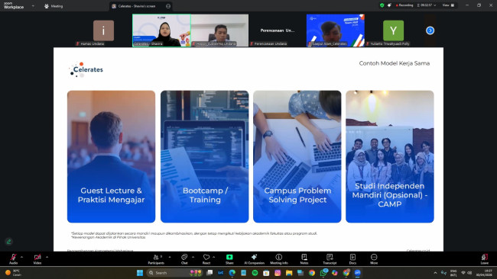The height and width of the screenshot is (279, 497).
Task: Click the icon next to the shield
Action: (389, 5)
